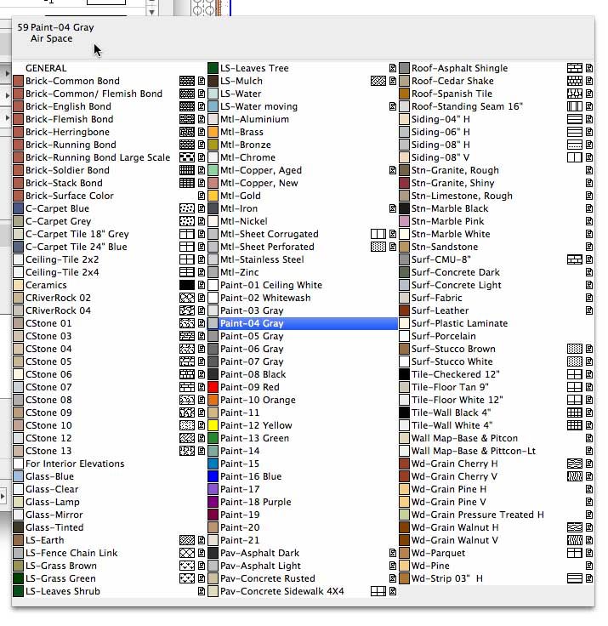Click the grid pattern icon for Ceiling-Tile 2x2

187,259
